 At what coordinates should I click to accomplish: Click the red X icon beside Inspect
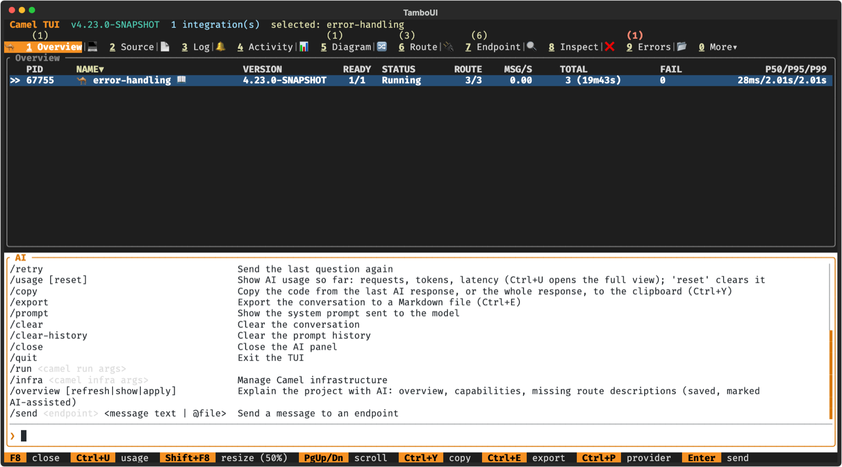(x=610, y=47)
